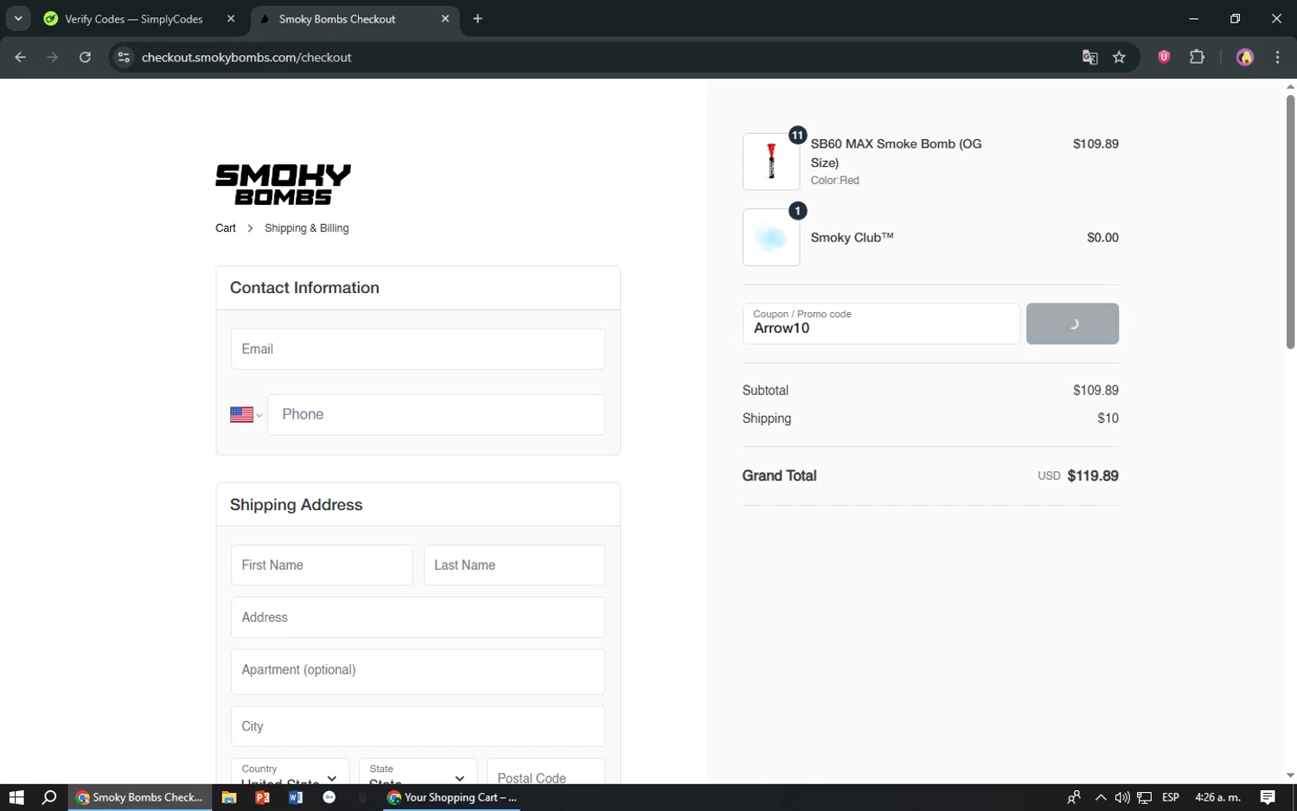This screenshot has width=1297, height=811.
Task: Click the Smoky Bombs logo
Action: coord(283,184)
